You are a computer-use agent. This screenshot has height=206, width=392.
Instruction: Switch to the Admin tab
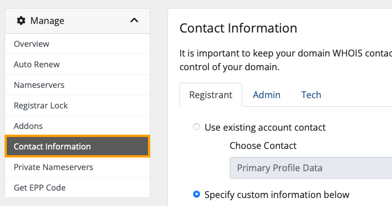pyautogui.click(x=266, y=95)
